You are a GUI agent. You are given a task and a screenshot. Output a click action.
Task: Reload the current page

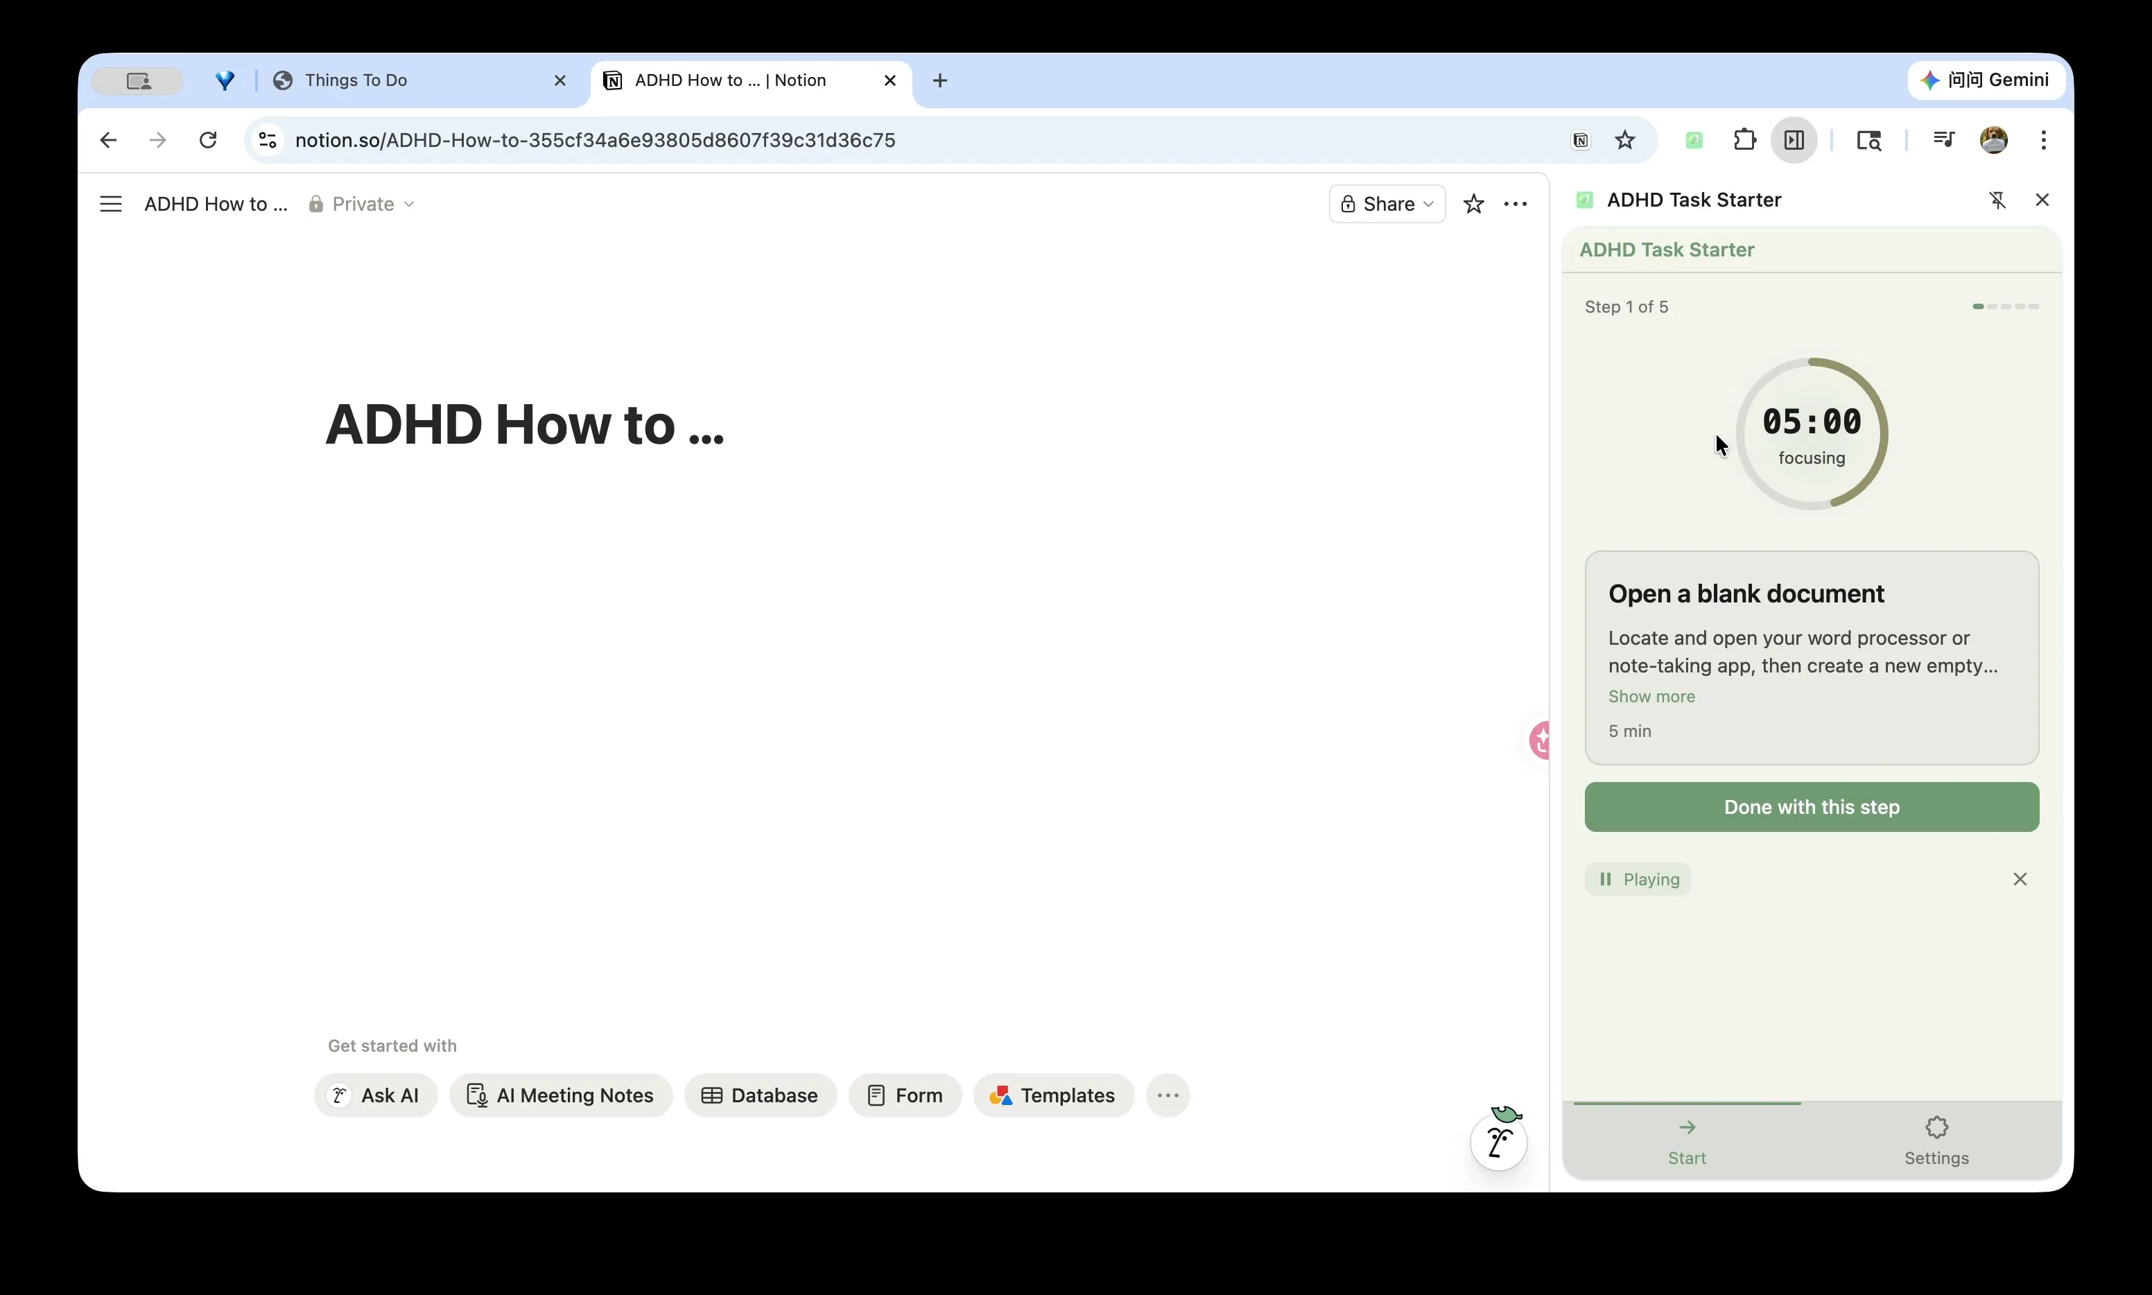coord(208,141)
